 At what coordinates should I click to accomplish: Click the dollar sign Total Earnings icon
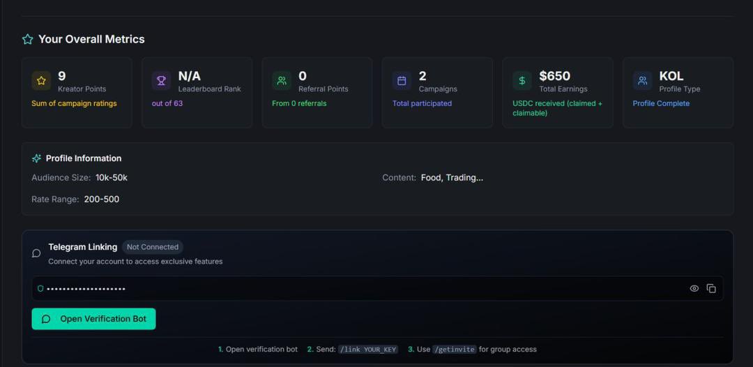pyautogui.click(x=522, y=81)
